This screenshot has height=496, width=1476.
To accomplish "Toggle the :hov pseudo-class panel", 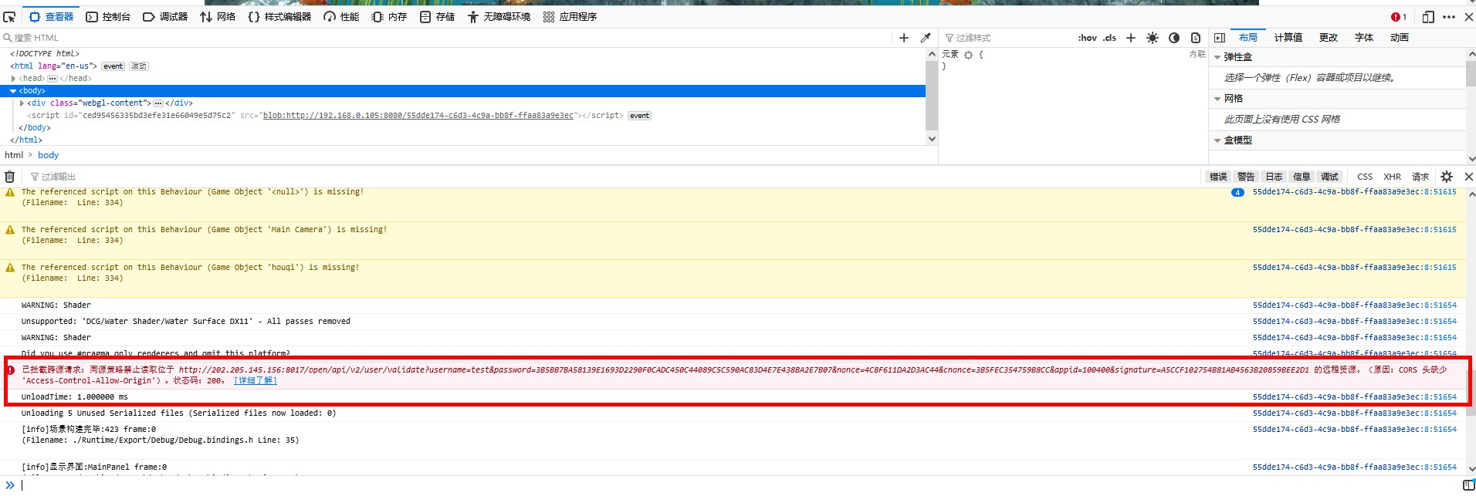I will (1087, 37).
